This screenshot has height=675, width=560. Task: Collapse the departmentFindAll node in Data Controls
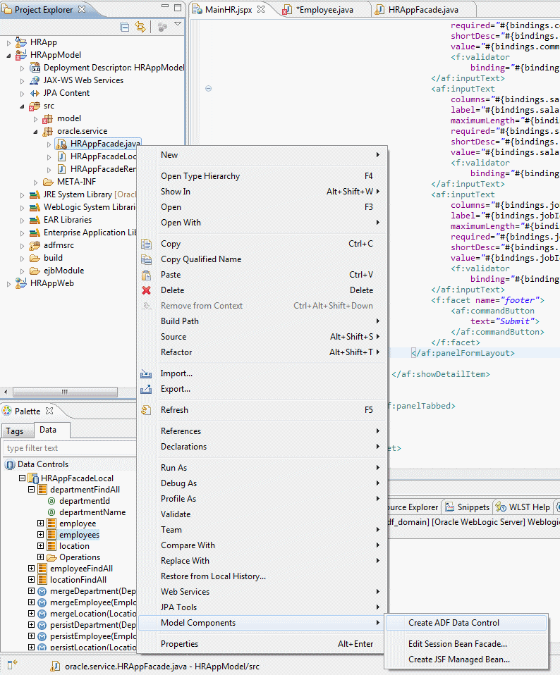pyautogui.click(x=32, y=490)
